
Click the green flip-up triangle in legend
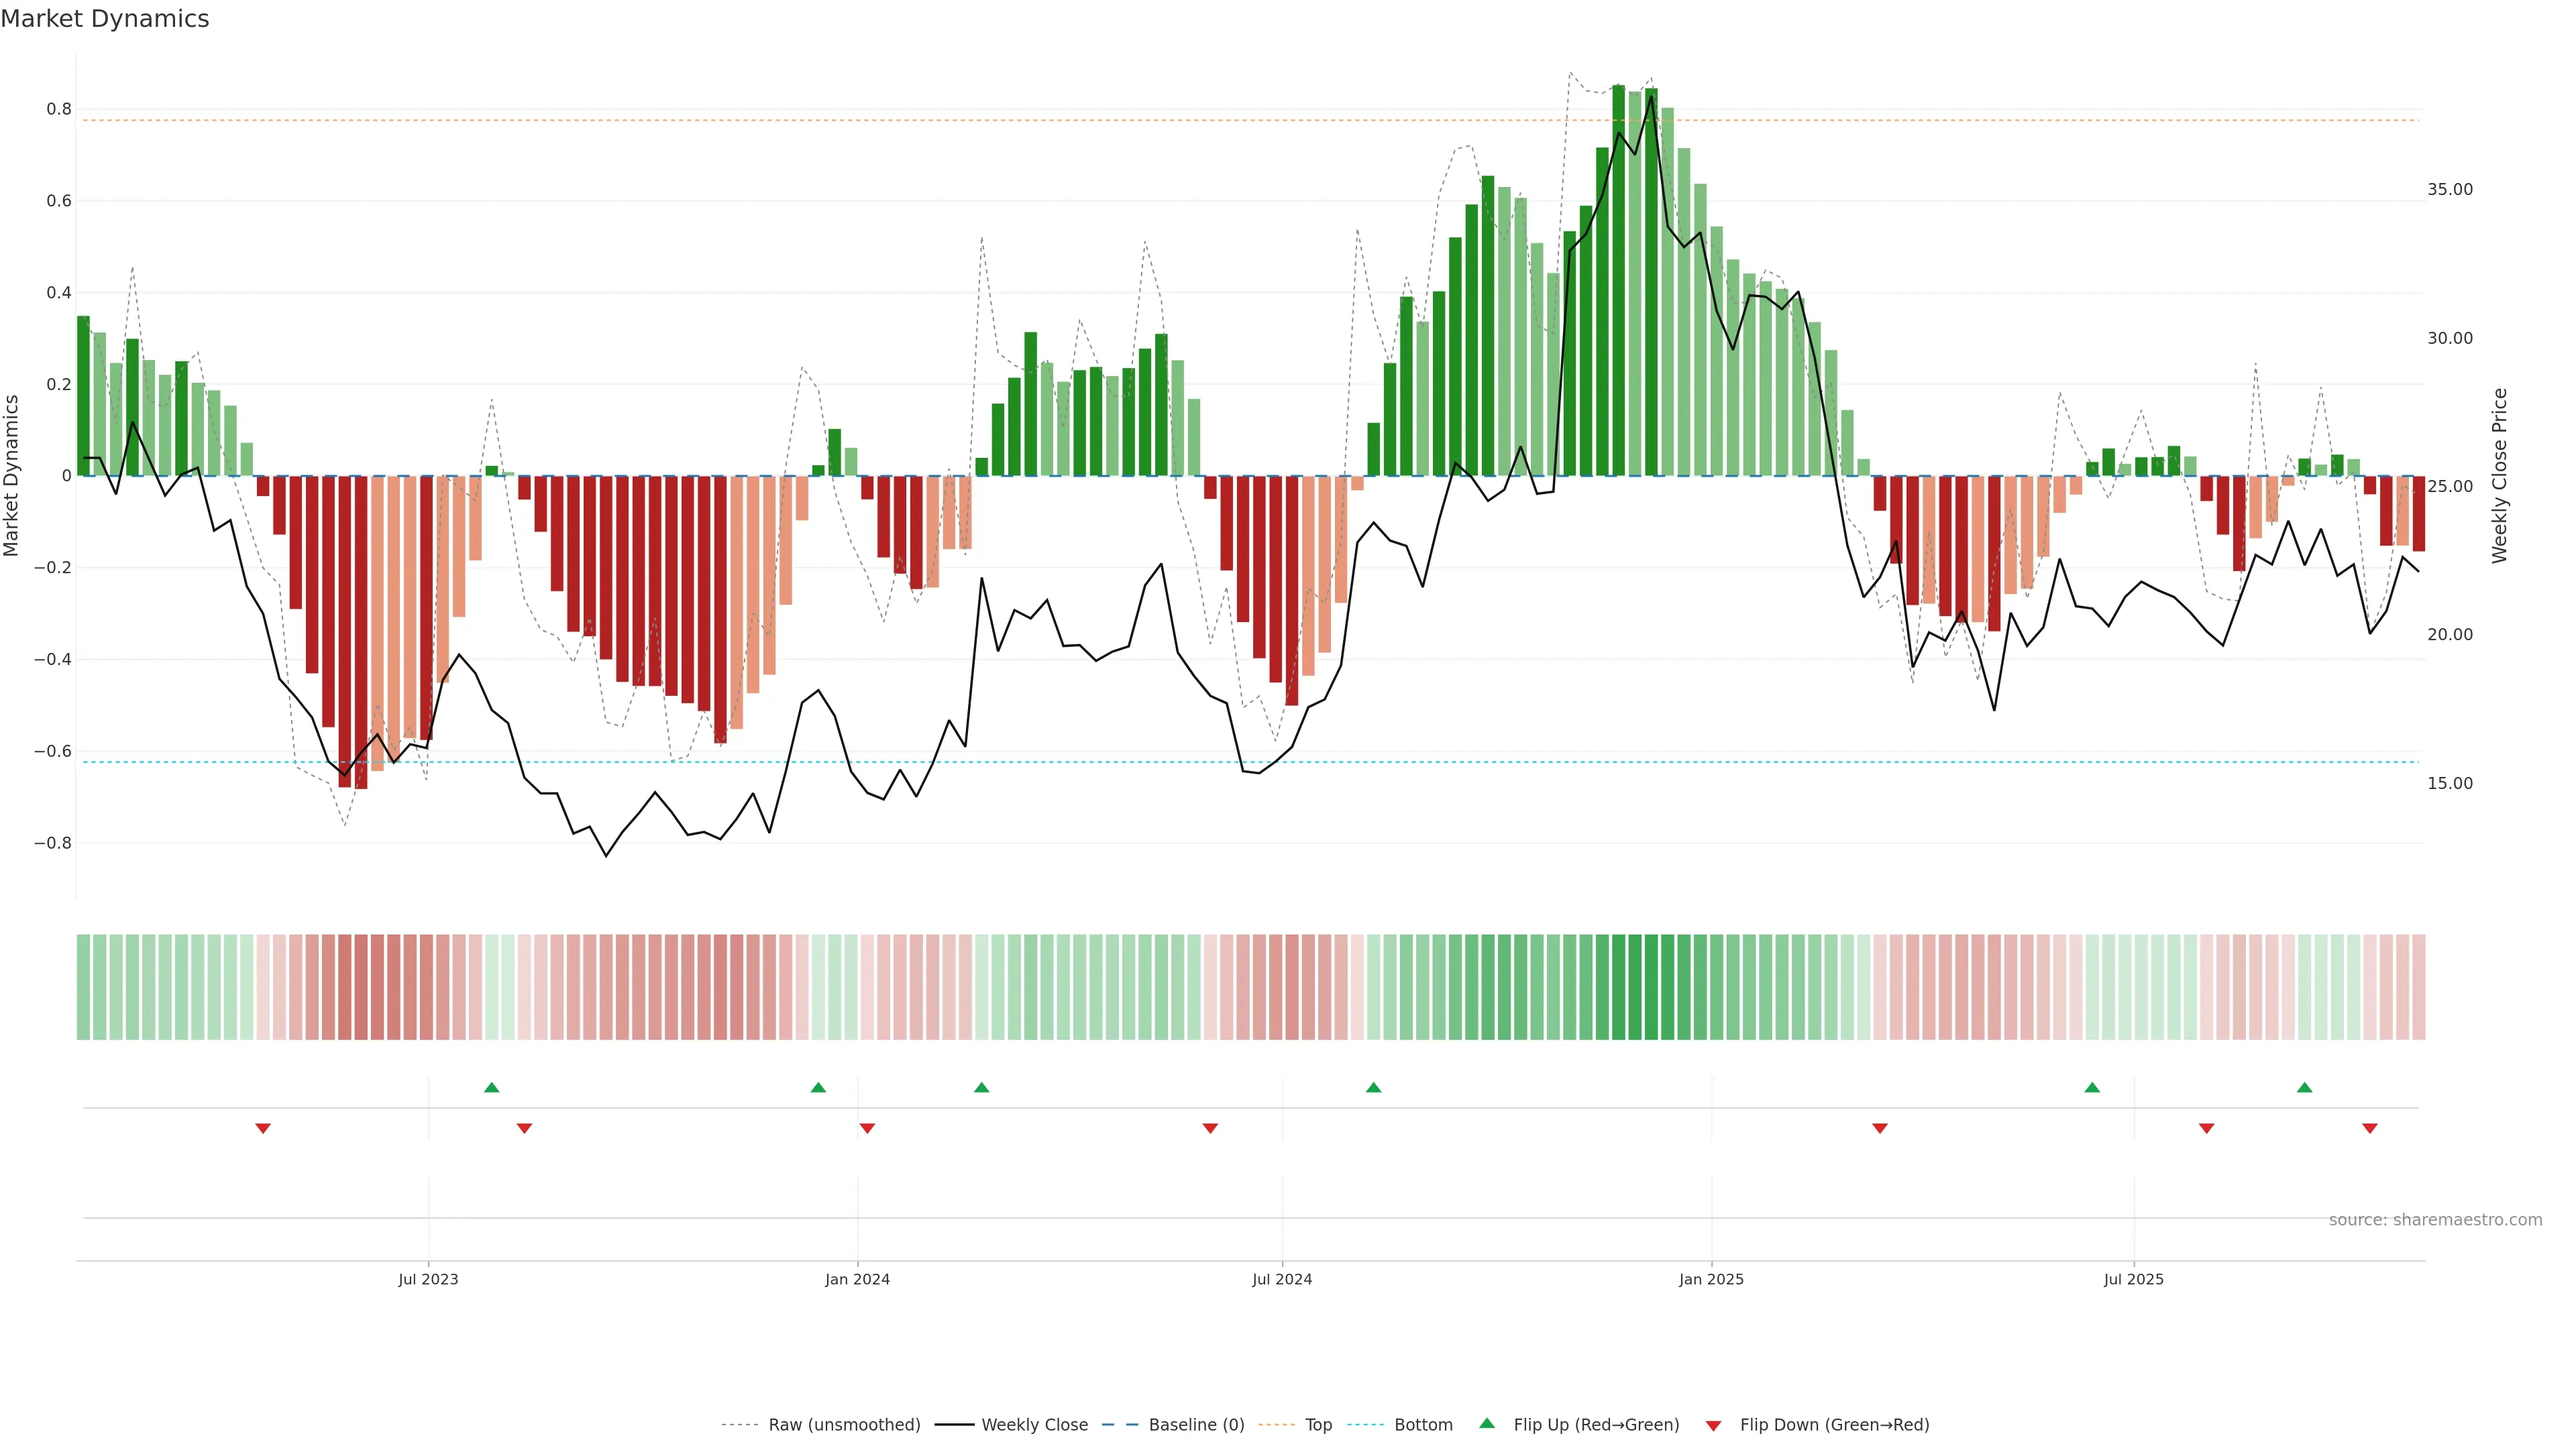[1486, 1423]
